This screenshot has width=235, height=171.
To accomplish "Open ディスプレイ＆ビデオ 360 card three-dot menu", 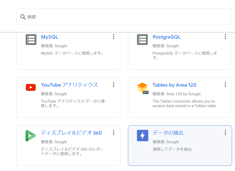I will (114, 133).
